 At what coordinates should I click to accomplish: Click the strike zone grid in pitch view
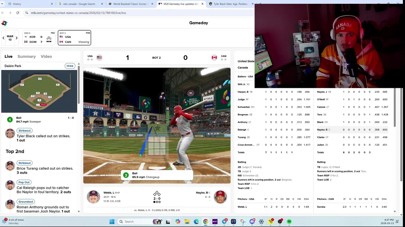click(x=157, y=146)
